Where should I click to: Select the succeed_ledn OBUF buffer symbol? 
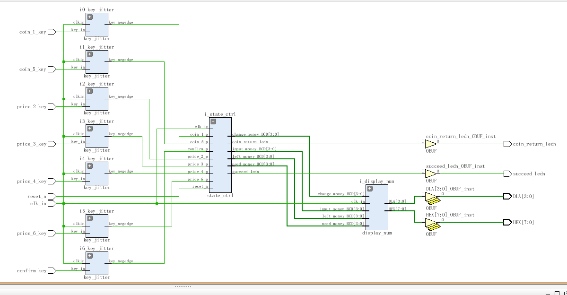click(431, 174)
